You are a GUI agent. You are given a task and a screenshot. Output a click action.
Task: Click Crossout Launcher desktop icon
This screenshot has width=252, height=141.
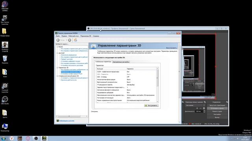(5, 88)
